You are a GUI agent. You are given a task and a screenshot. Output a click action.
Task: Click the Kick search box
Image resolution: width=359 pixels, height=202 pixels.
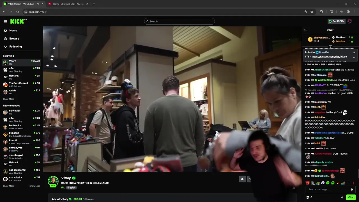tap(179, 21)
